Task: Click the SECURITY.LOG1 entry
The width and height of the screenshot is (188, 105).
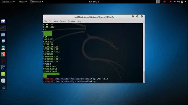Action: click(51, 49)
